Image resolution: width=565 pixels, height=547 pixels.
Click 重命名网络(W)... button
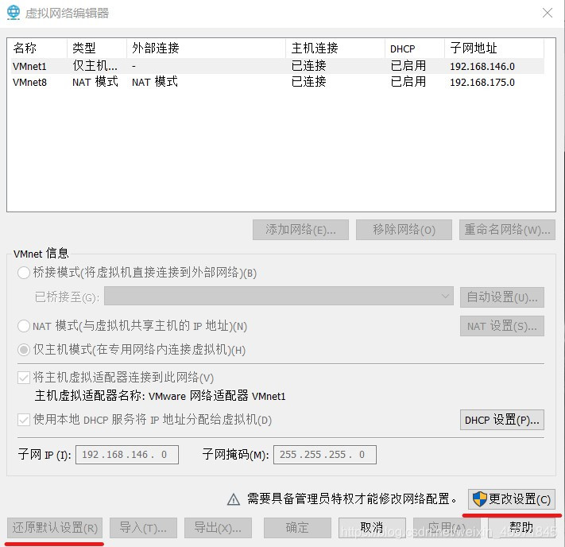point(507,230)
